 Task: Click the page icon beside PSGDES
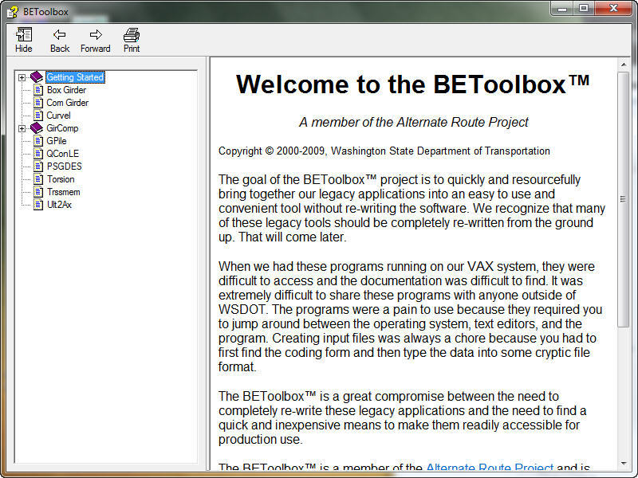[38, 167]
